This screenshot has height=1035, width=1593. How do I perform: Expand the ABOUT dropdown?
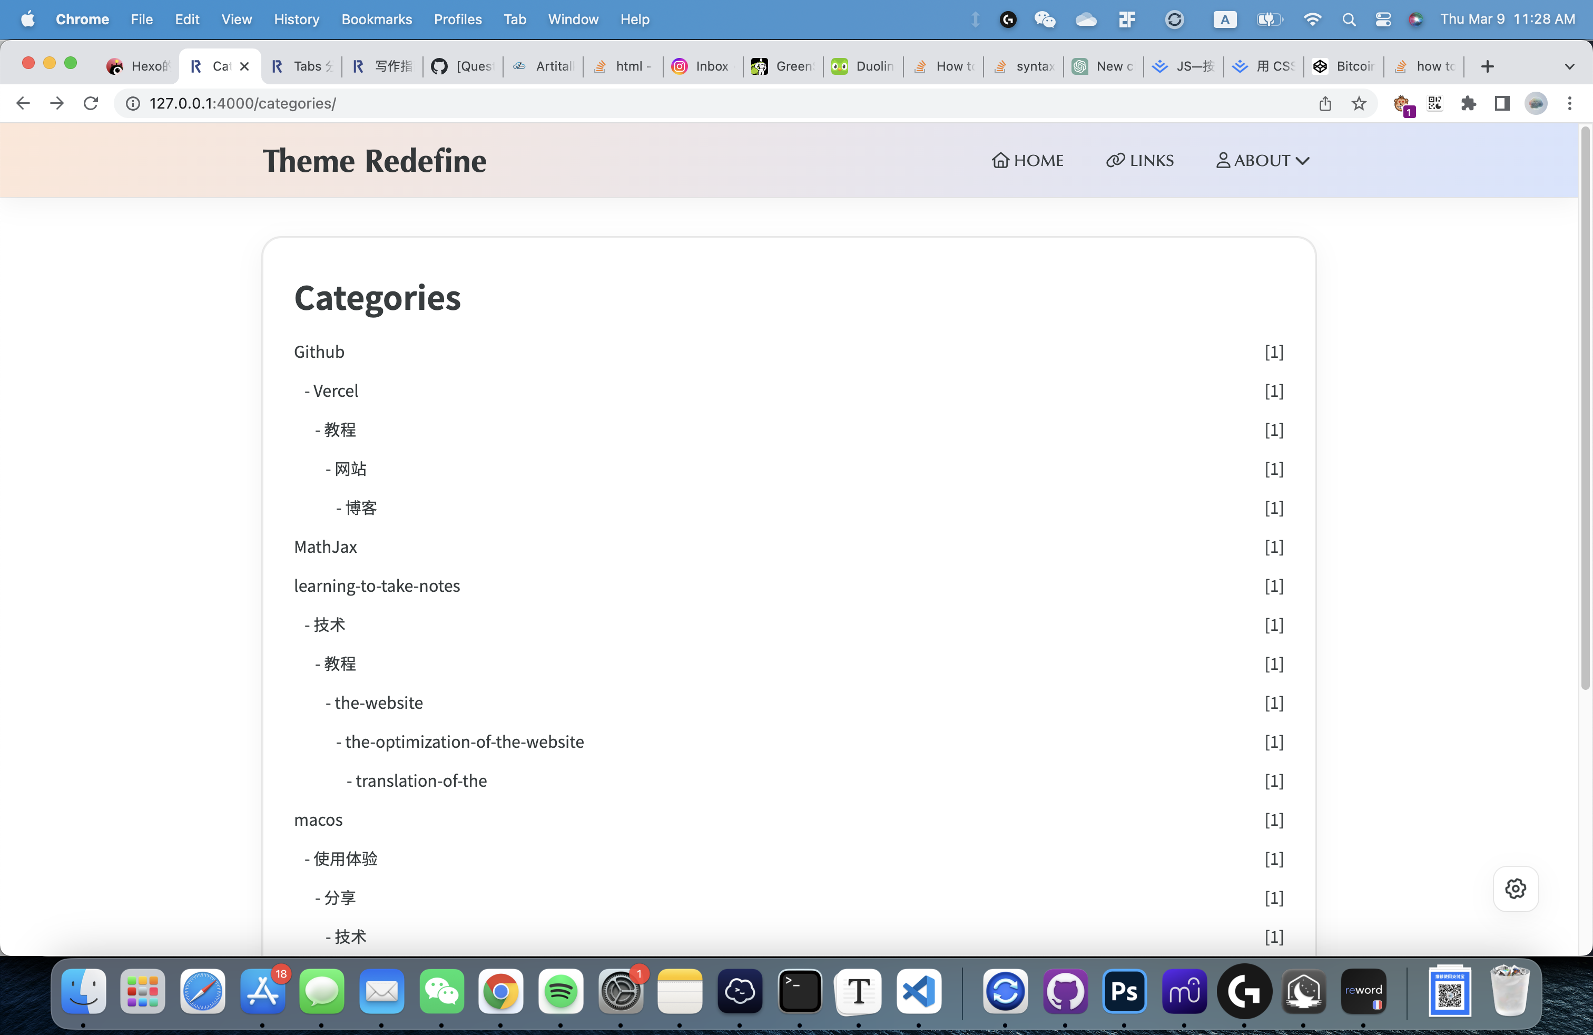click(1262, 160)
